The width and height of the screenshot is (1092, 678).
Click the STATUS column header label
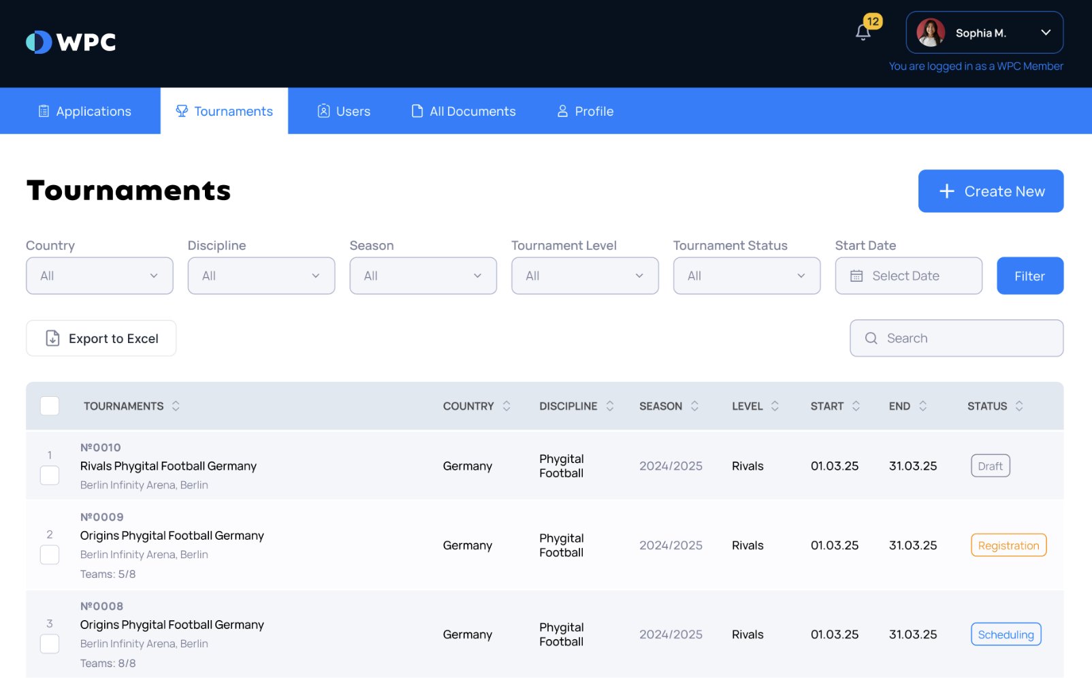click(987, 406)
